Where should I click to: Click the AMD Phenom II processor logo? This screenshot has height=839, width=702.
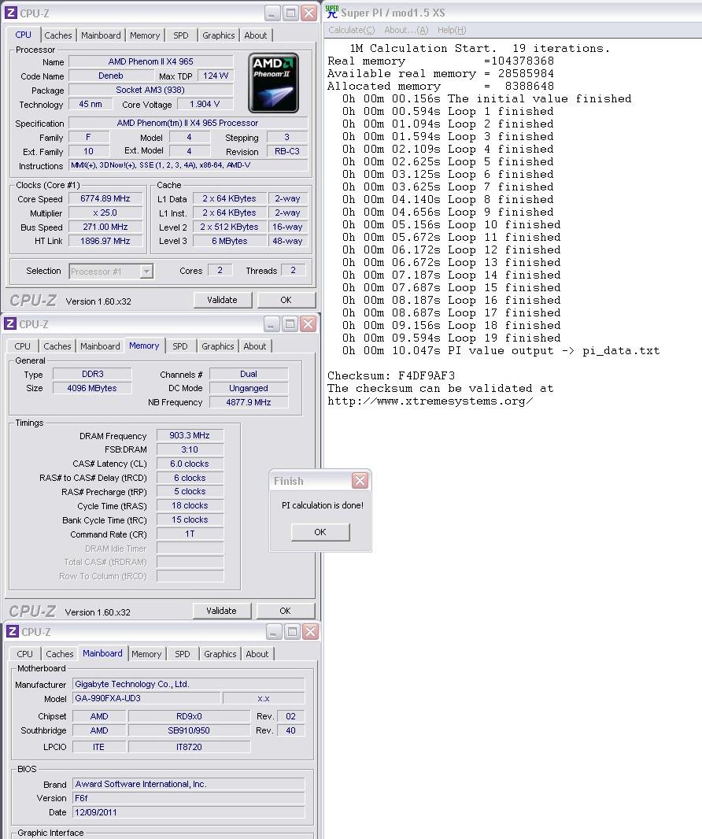click(x=273, y=83)
